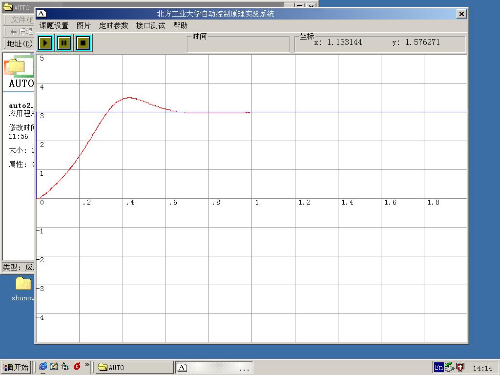The height and width of the screenshot is (375, 500).
Task: Click the Windows 开始 start button
Action: pos(16,367)
